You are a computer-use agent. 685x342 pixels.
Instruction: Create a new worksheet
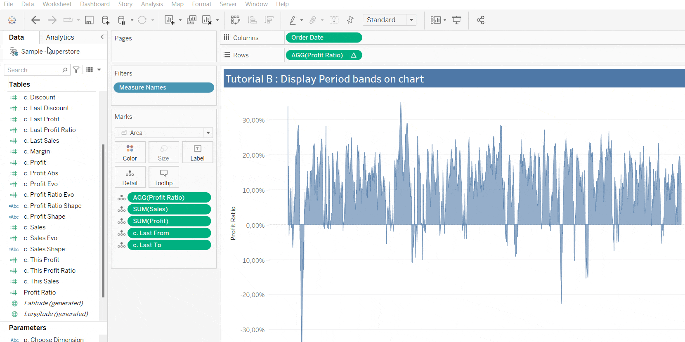169,20
